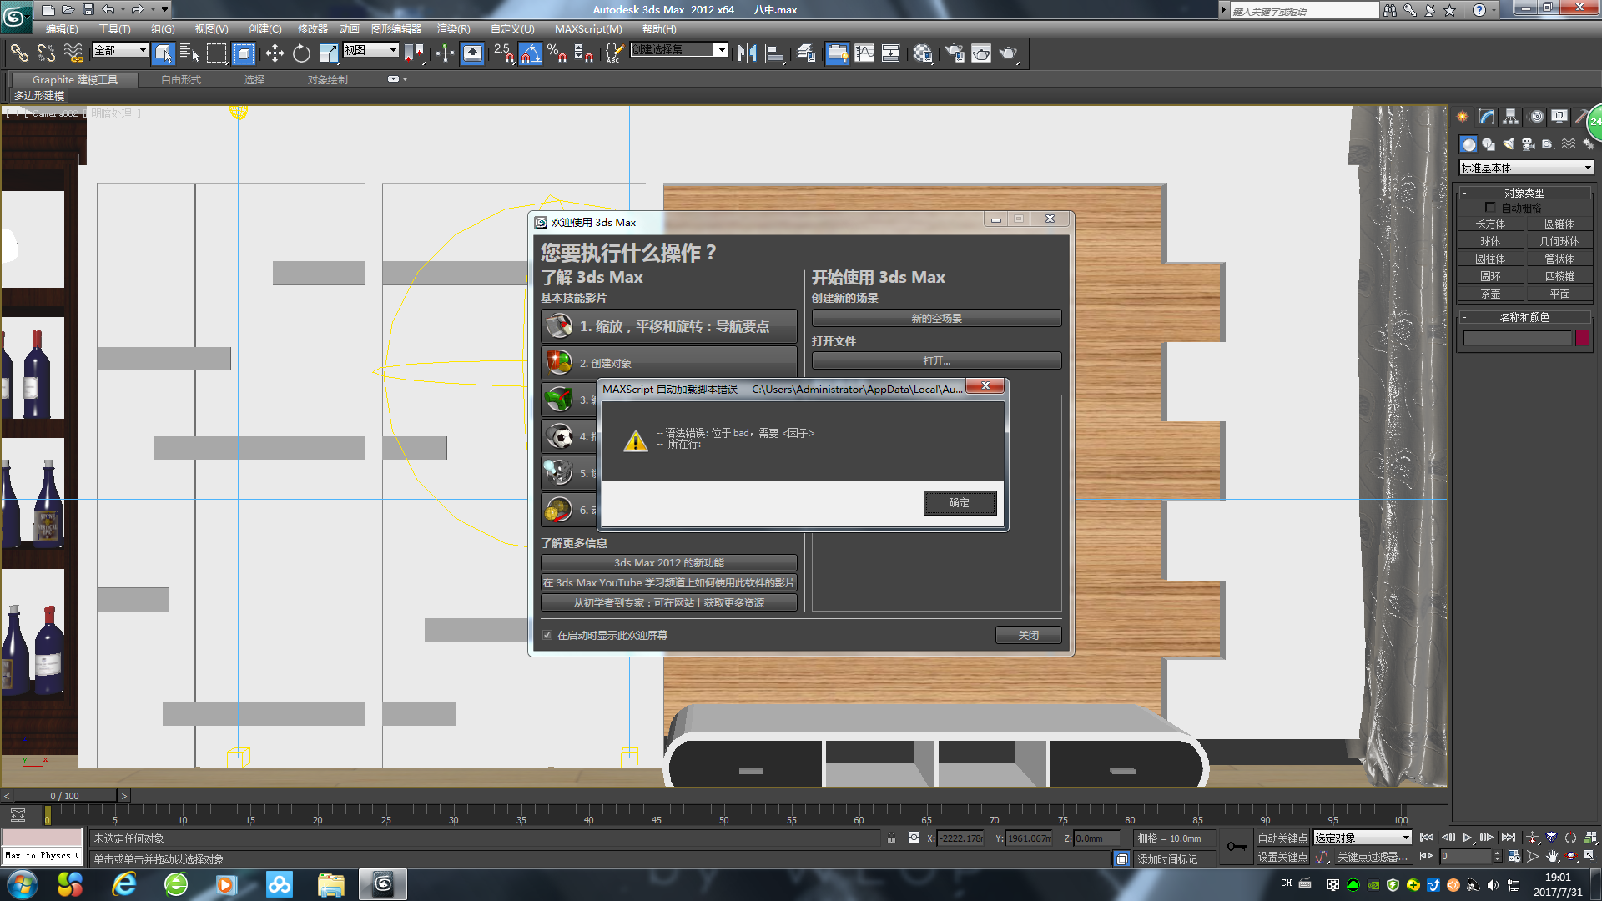Open 选定对象 key filter dropdown
1602x901 pixels.
coord(1363,838)
